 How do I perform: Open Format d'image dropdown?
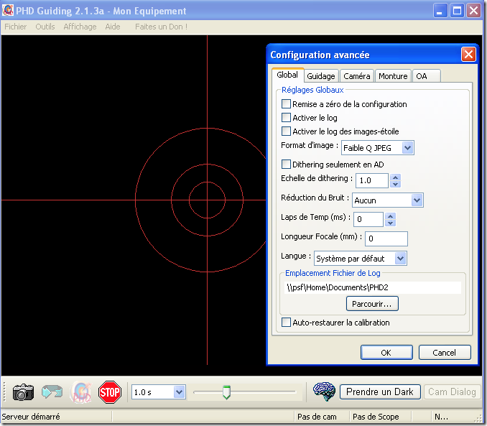tap(407, 148)
